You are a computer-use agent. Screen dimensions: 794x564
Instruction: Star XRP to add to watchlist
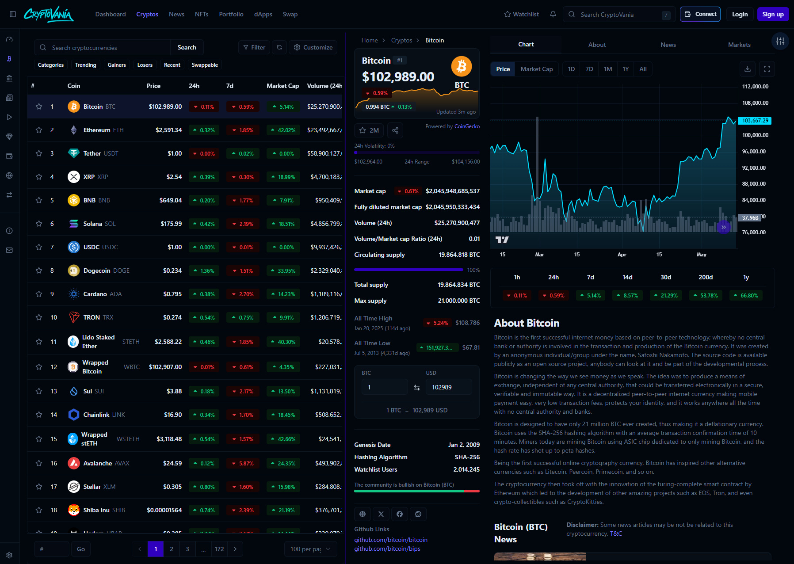[x=39, y=177]
